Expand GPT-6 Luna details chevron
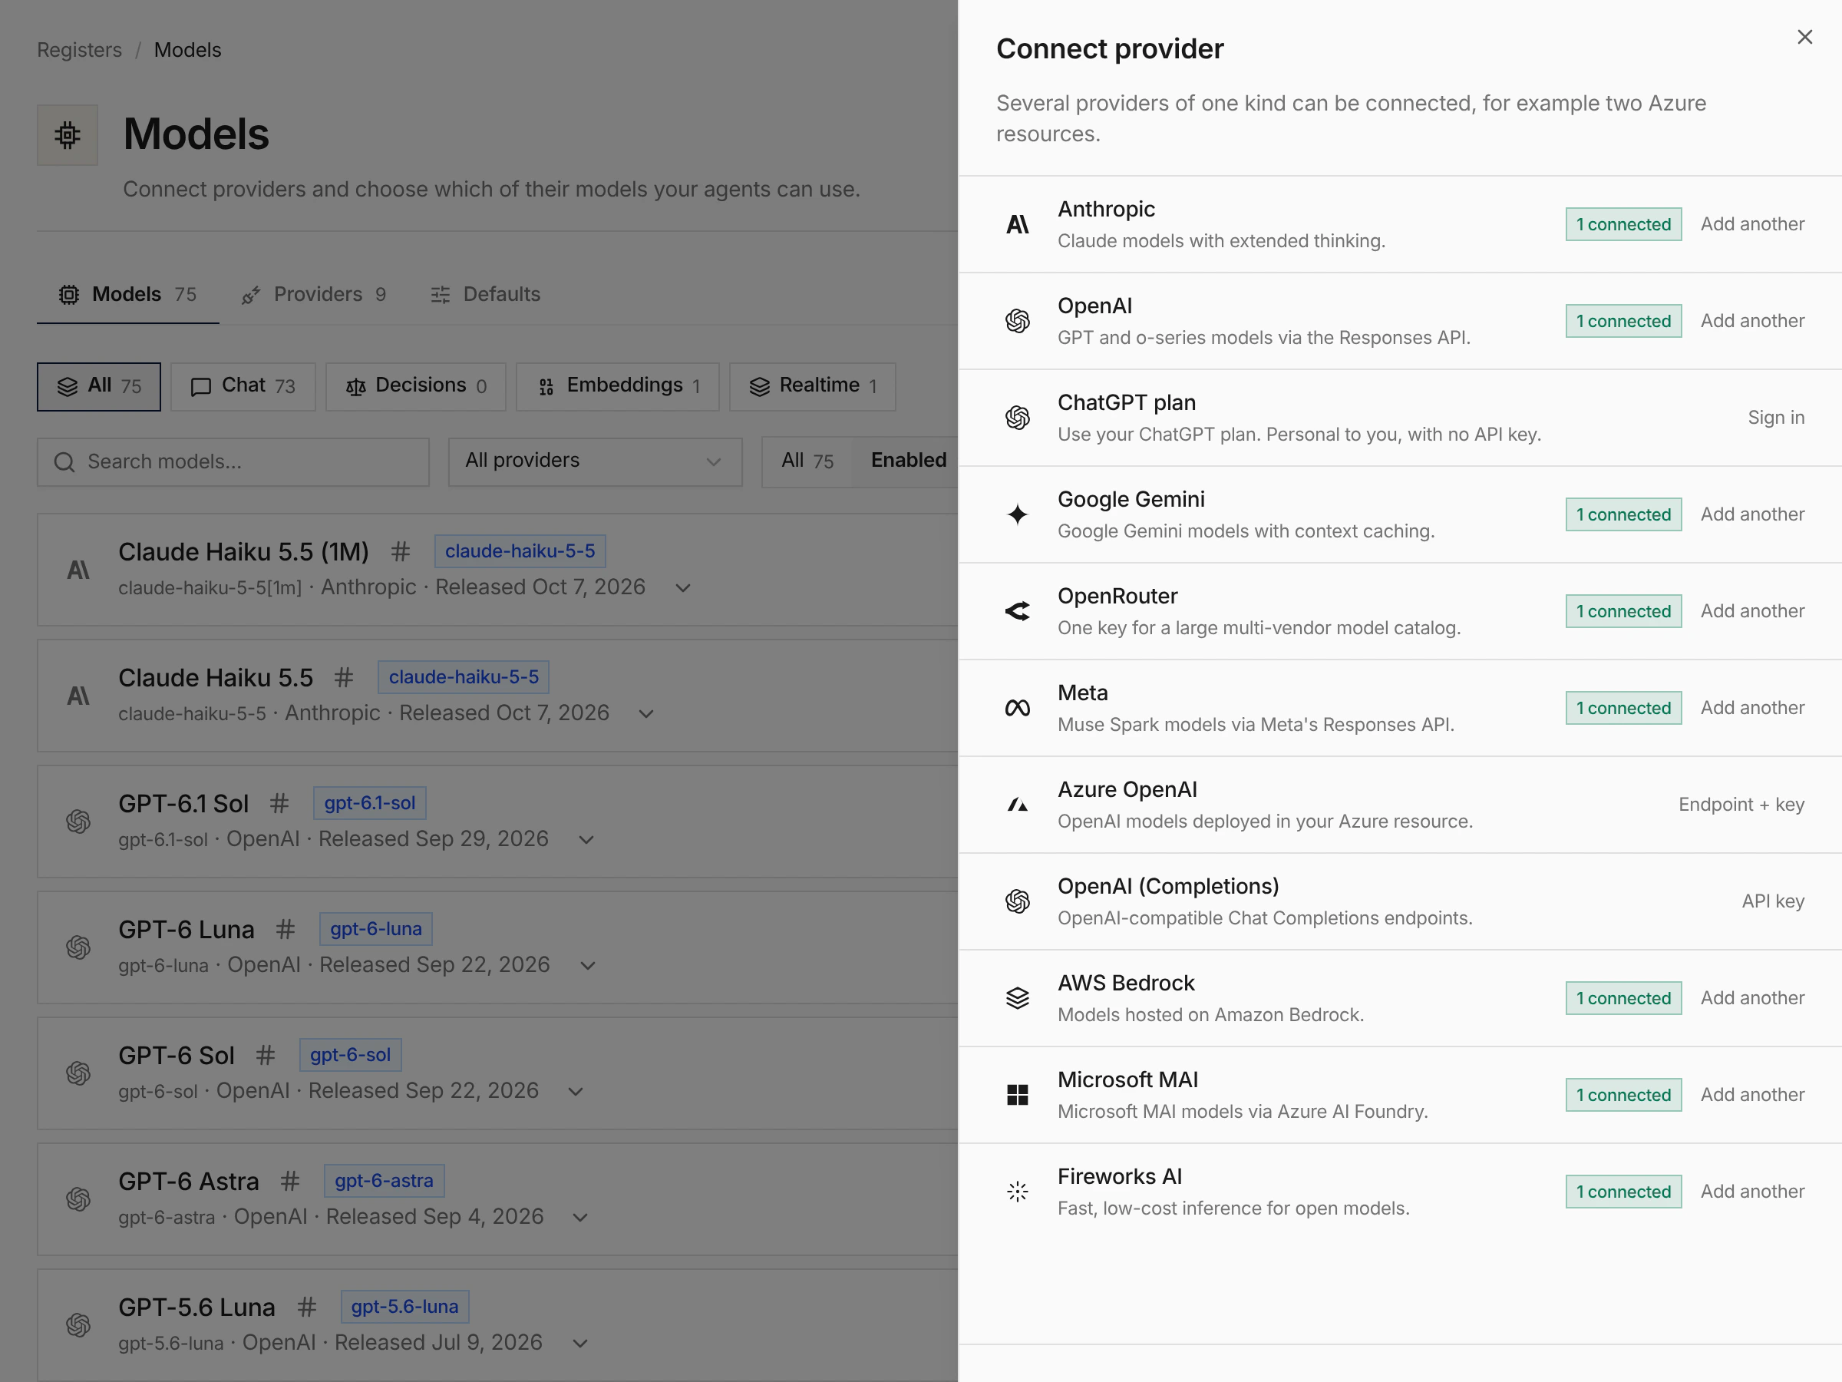This screenshot has height=1382, width=1842. coord(588,966)
